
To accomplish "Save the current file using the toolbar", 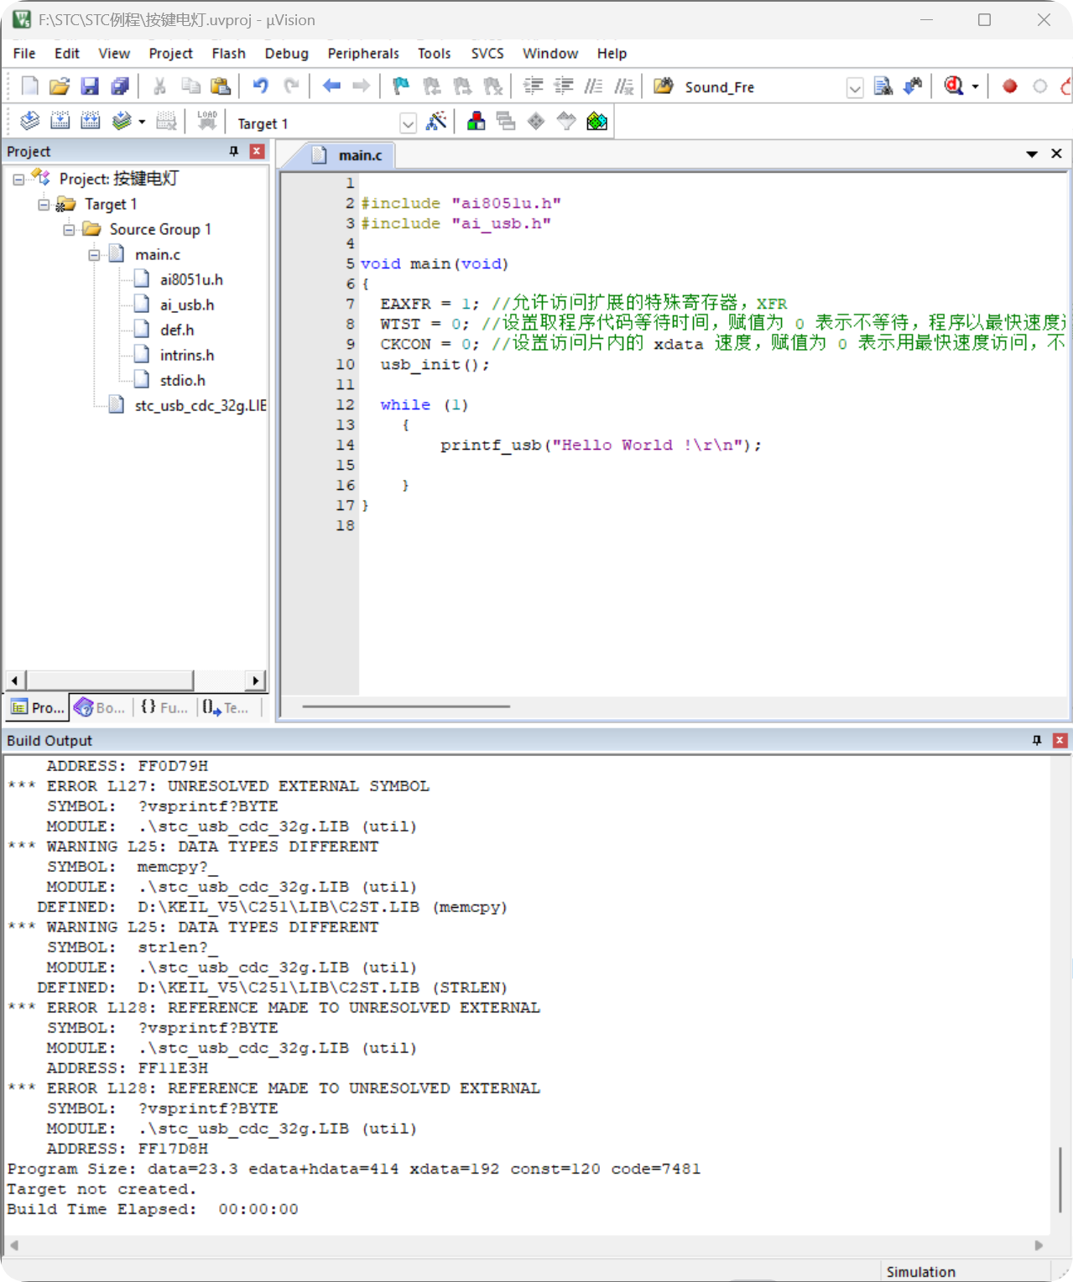I will point(90,86).
